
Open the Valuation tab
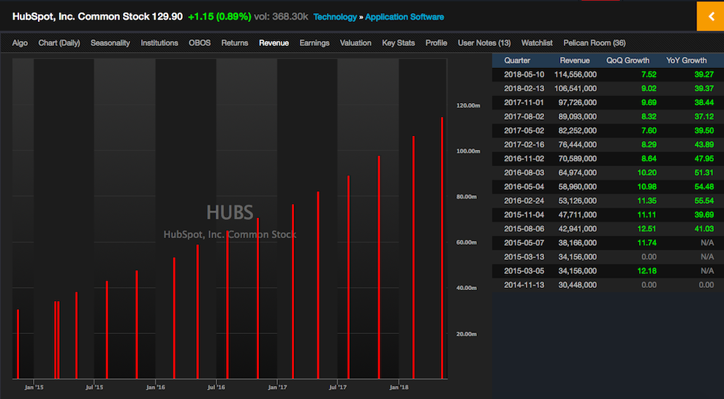click(x=355, y=43)
